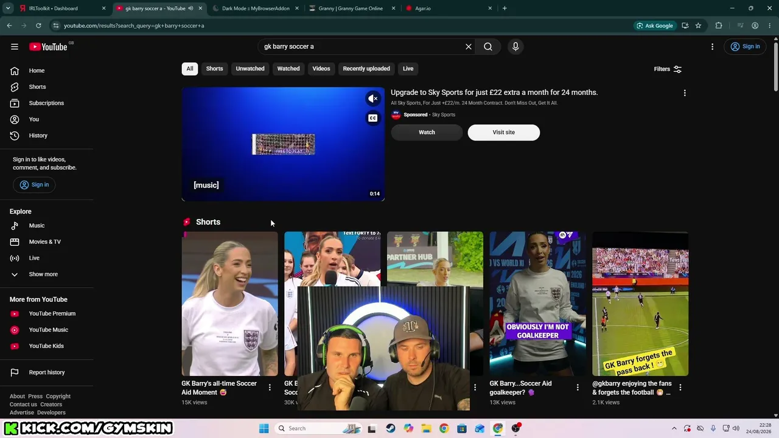The height and width of the screenshot is (438, 779).
Task: Select the Shorts filter chip
Action: pyautogui.click(x=214, y=69)
